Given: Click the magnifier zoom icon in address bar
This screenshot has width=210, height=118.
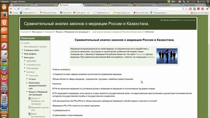Looking at the screenshot, I should pos(183,9).
